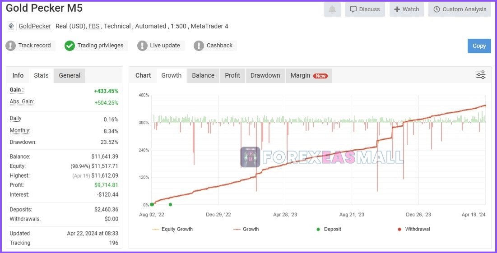
Task: Click the Daily label
Action: 15,119
